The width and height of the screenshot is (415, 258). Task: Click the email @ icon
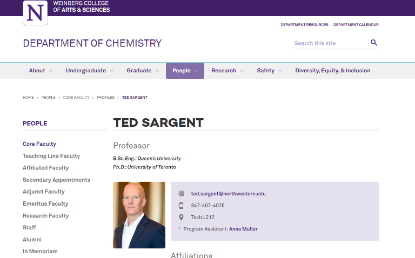tap(182, 193)
